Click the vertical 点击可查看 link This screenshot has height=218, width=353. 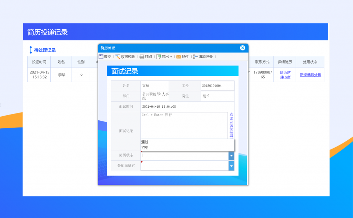tap(231, 126)
